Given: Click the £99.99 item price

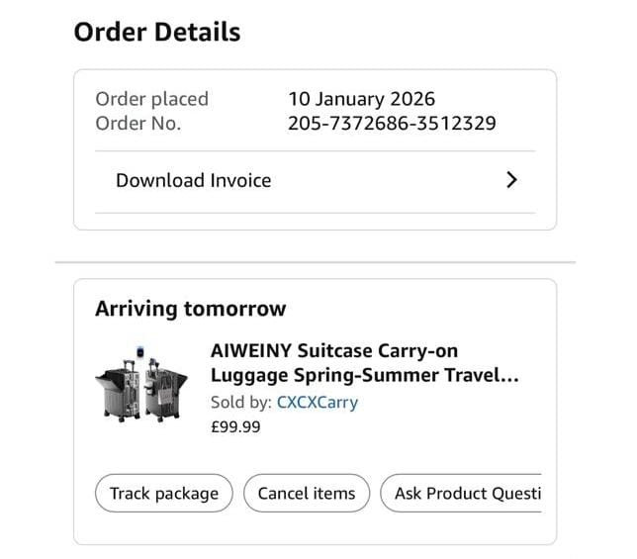Looking at the screenshot, I should (x=235, y=427).
